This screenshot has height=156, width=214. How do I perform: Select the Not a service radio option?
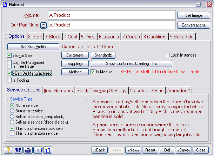coord(12,105)
